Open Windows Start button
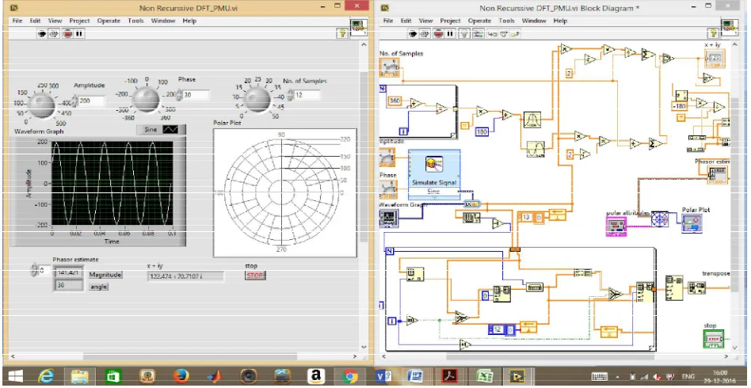This screenshot has height=388, width=751. point(14,377)
